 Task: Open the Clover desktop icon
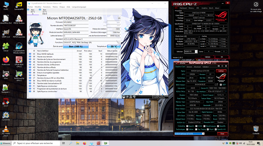[6, 47]
